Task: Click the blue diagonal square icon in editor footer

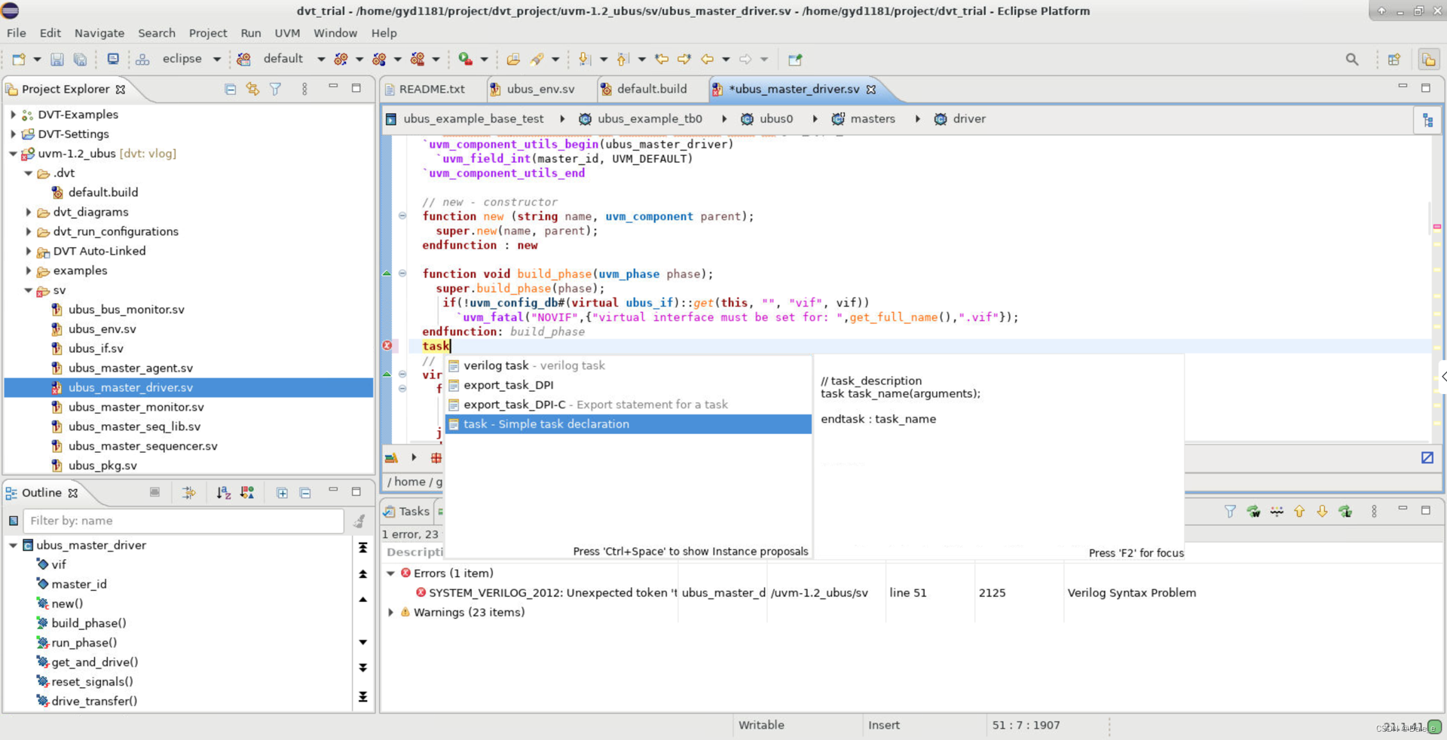Action: point(1427,457)
